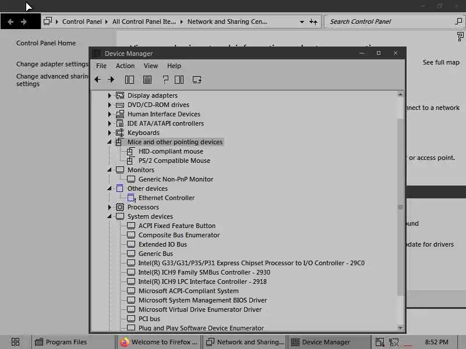Screen dimensions: 466x349
Task: Select Microsoft System Management BIOS Driver
Action: pyautogui.click(x=203, y=300)
